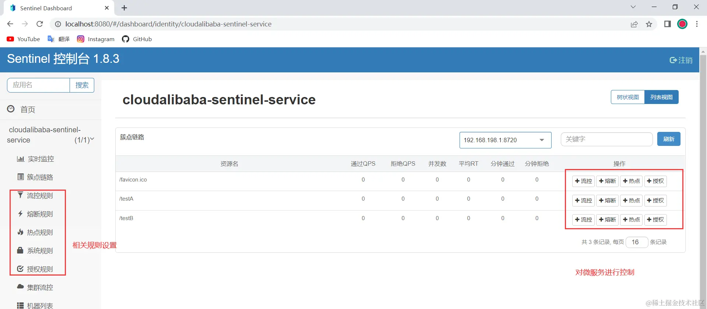707x309 pixels.
Task: Click the 平均RT column header
Action: (468, 164)
